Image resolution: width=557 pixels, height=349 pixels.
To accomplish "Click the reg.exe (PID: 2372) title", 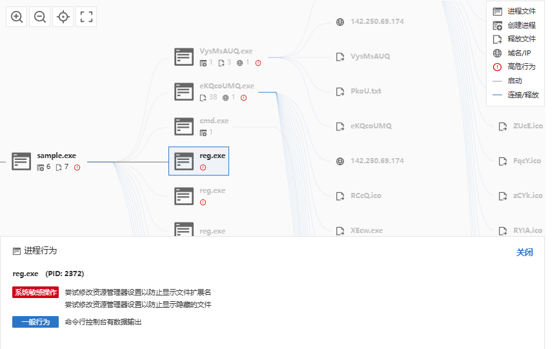I will [x=48, y=274].
